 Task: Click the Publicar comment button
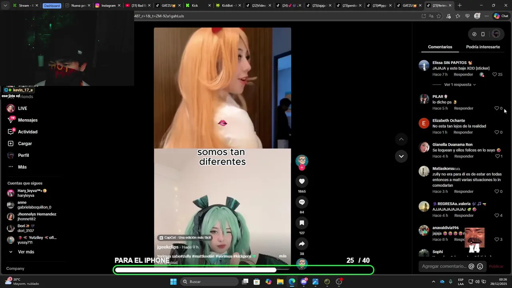tap(496, 266)
